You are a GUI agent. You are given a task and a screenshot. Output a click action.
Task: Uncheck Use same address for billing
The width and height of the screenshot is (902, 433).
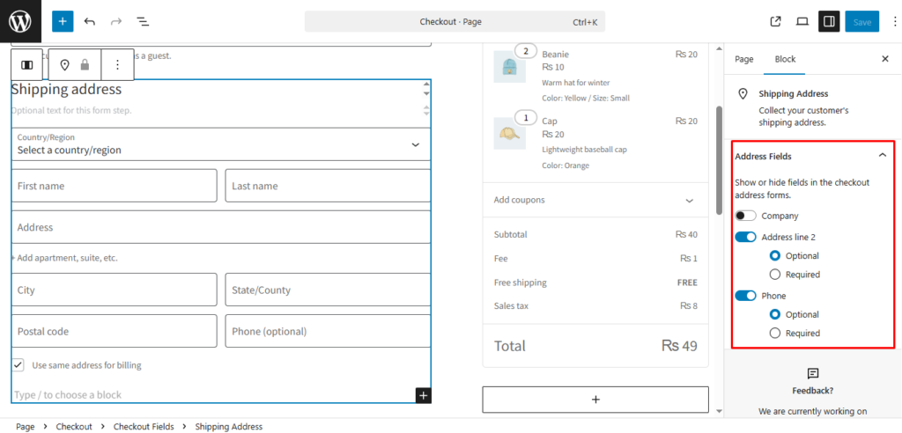[18, 364]
